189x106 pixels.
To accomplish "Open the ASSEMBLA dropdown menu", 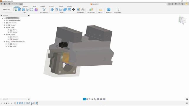I will pyautogui.click(x=81, y=12).
